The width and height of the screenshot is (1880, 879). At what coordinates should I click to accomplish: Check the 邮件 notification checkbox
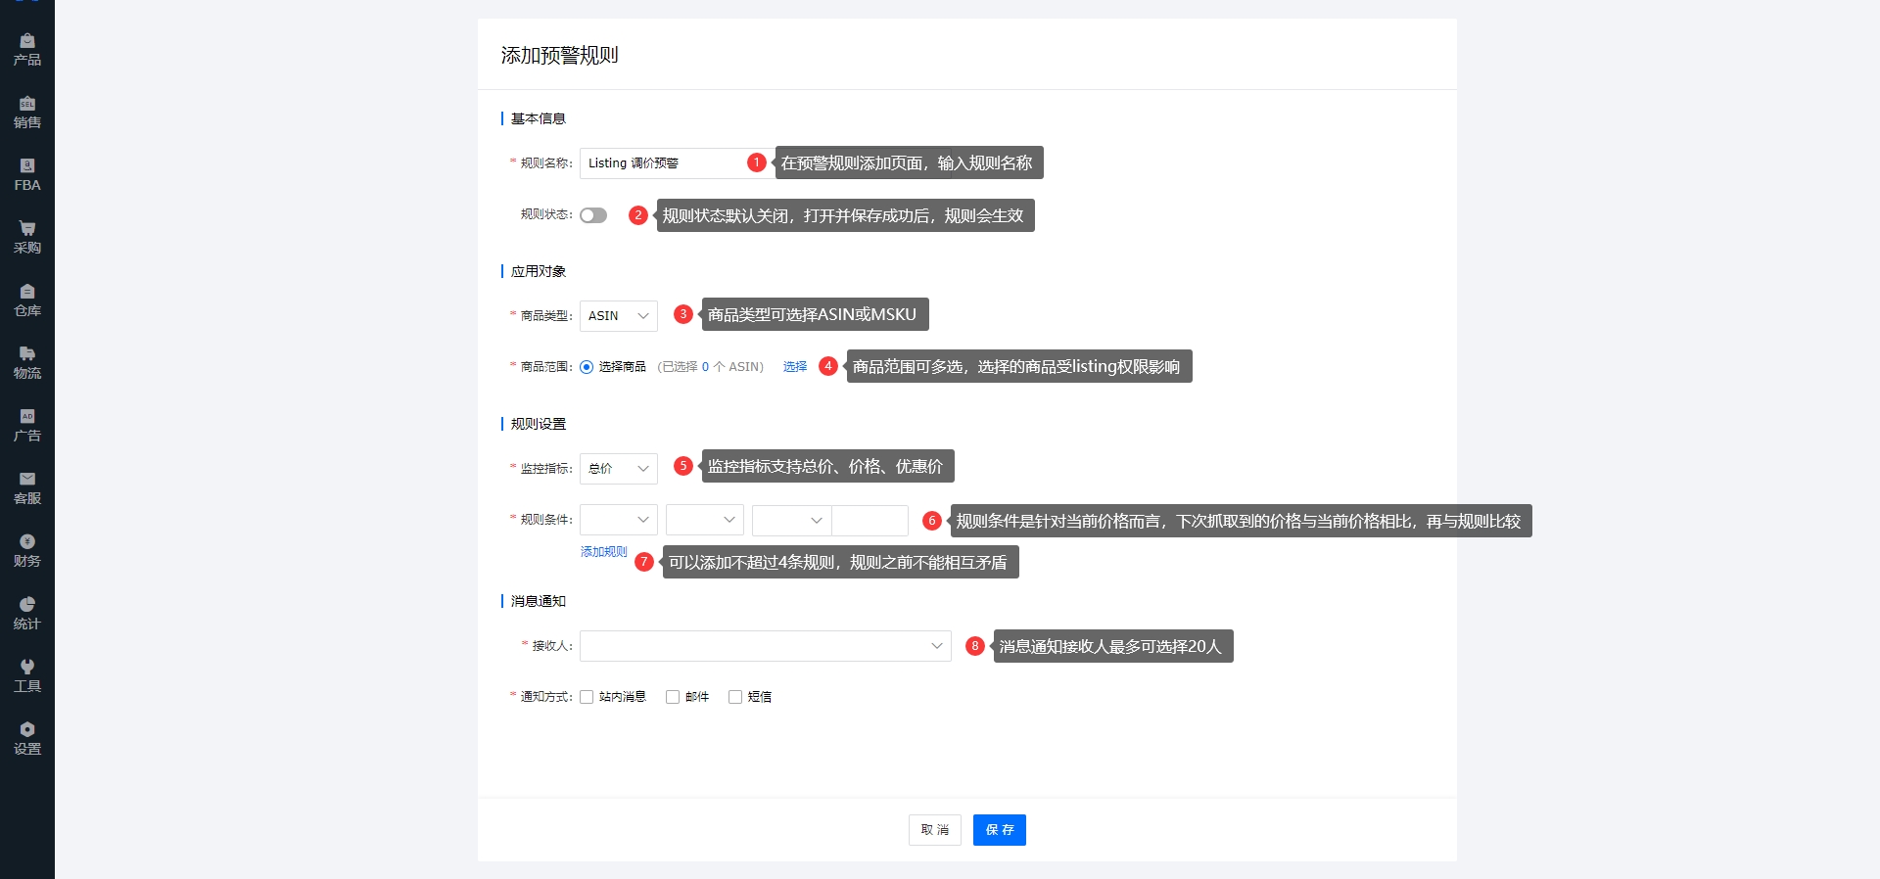pyautogui.click(x=673, y=697)
